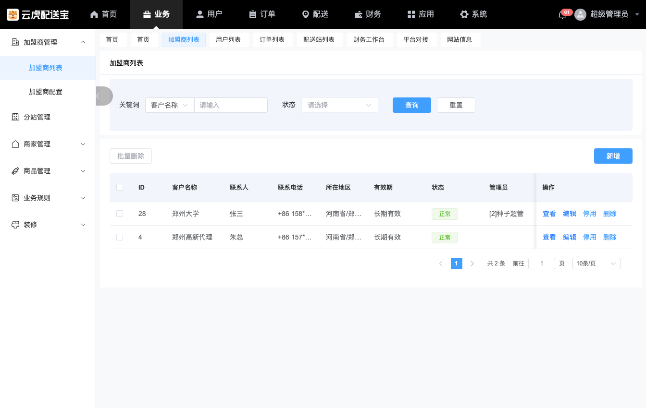
Task: Select 加盟商列表 in the sidebar
Action: [48, 68]
